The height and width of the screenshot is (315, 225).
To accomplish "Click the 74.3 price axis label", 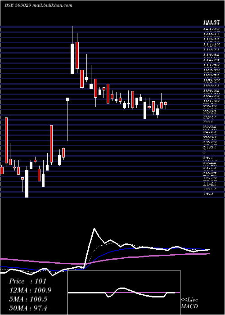I will (209, 193).
